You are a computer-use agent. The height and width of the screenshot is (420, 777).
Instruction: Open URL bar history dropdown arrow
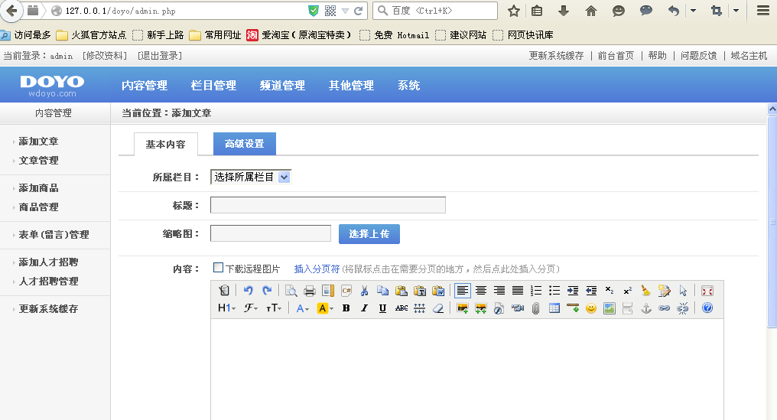click(345, 11)
